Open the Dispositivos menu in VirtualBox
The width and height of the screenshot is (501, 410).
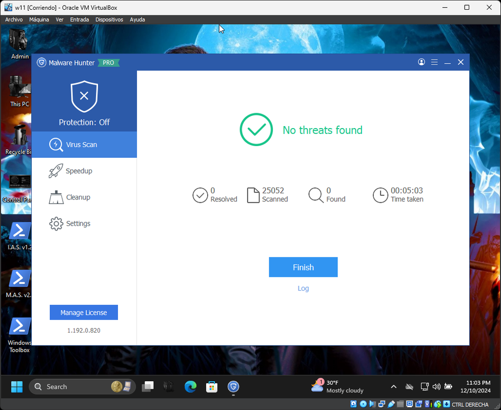click(109, 19)
